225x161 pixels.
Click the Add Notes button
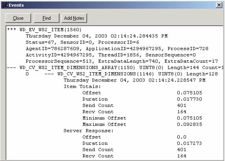pyautogui.click(x=74, y=18)
